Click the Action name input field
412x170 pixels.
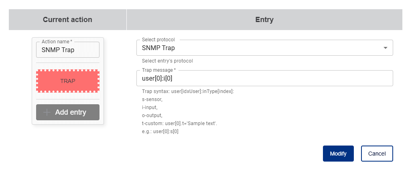pos(67,50)
